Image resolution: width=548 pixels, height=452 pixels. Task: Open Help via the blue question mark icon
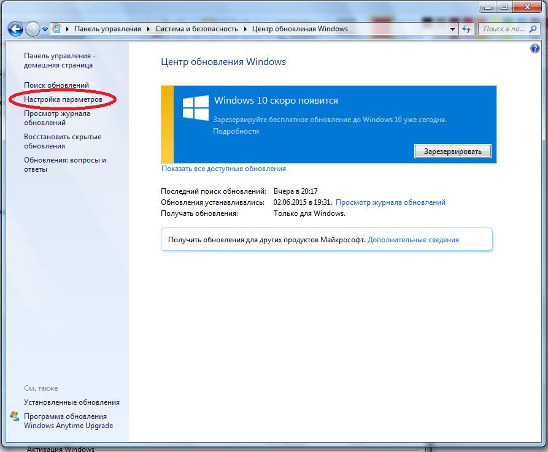pyautogui.click(x=534, y=48)
